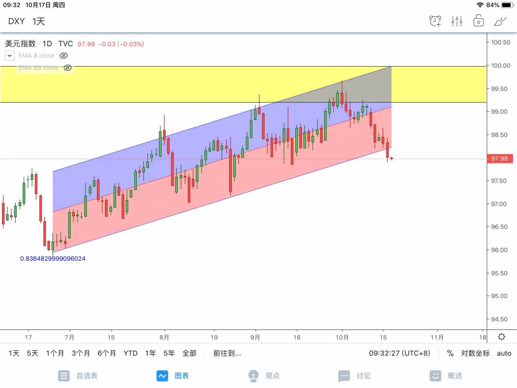Open chart settings gear icon
Image resolution: width=517 pixels, height=388 pixels.
(x=502, y=337)
